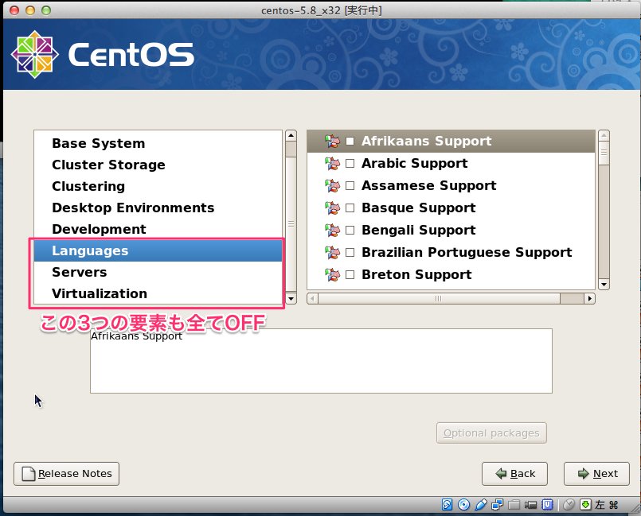The image size is (641, 516).
Task: Open the Release Notes
Action: point(66,473)
